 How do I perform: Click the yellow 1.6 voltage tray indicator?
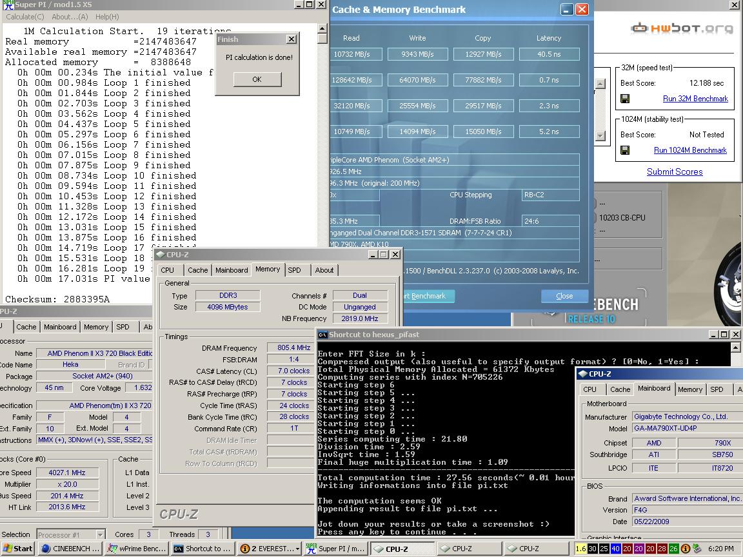[x=580, y=549]
